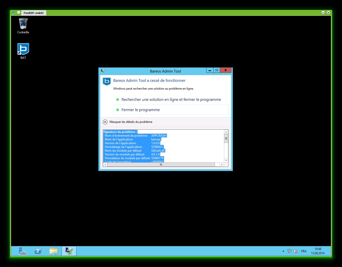Collapse details with Masquer les détails chevron
Image resolution: width=342 pixels, height=267 pixels.
(x=105, y=122)
